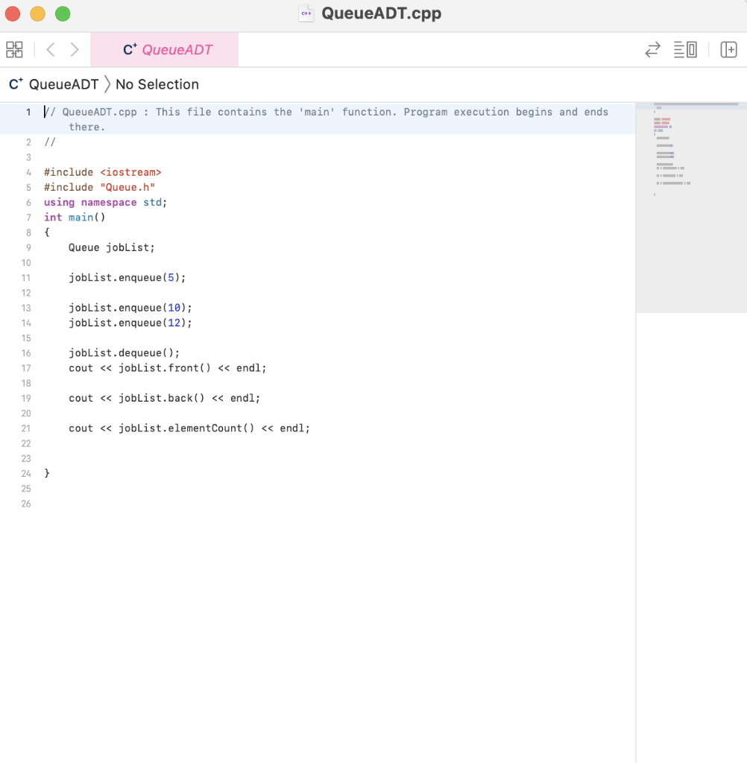The image size is (747, 763).
Task: Click the #include <iostream> line
Action: coord(102,172)
